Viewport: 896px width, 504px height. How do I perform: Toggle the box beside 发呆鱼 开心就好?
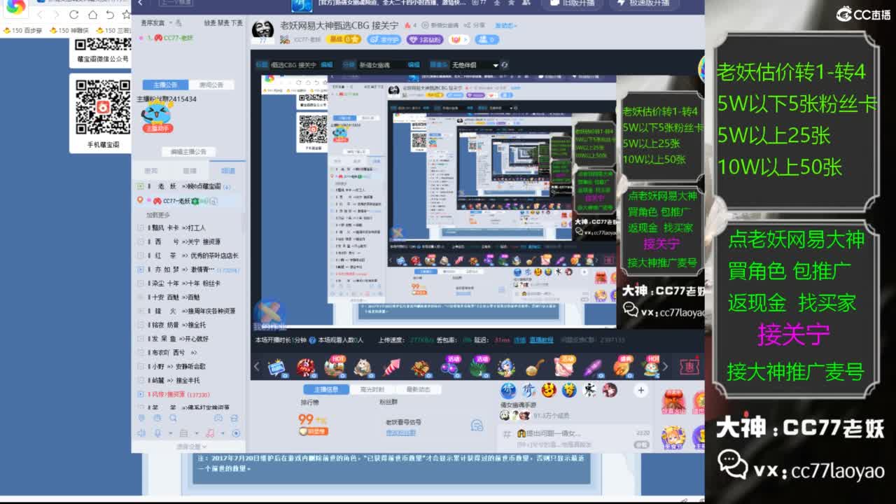tap(141, 339)
